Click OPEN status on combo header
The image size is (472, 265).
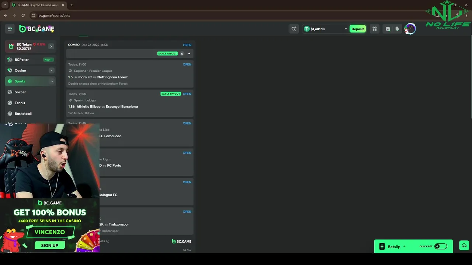click(187, 45)
